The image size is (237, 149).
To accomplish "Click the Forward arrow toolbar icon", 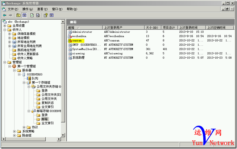I will tap(10, 15).
